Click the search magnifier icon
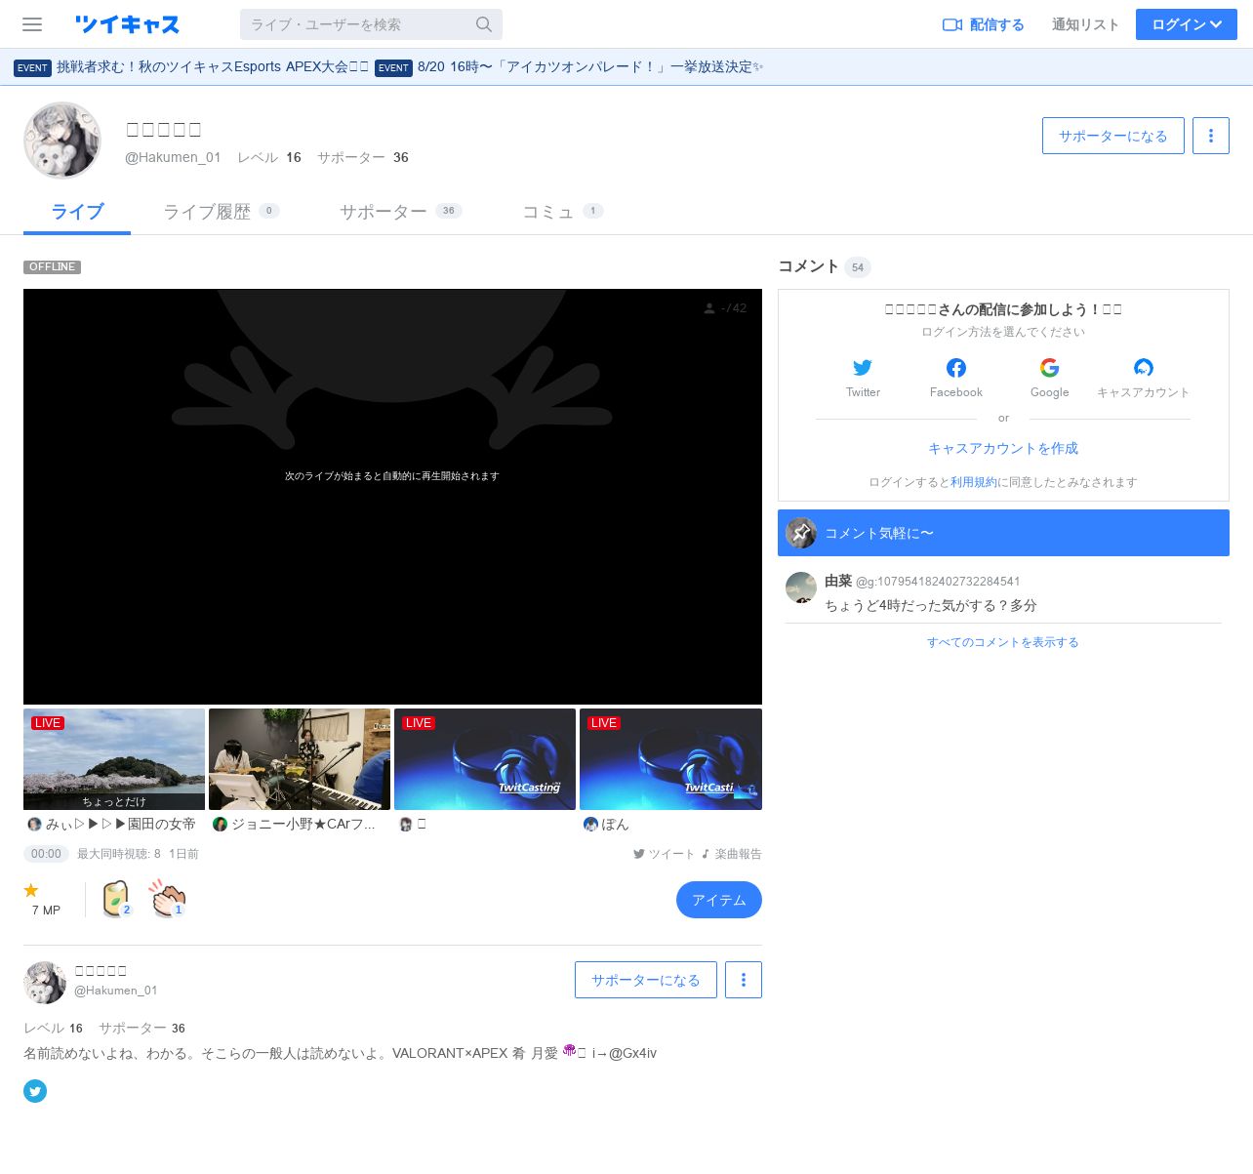 (x=484, y=24)
